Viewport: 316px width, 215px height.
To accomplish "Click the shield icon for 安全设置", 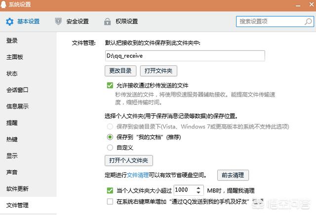I will (58, 21).
